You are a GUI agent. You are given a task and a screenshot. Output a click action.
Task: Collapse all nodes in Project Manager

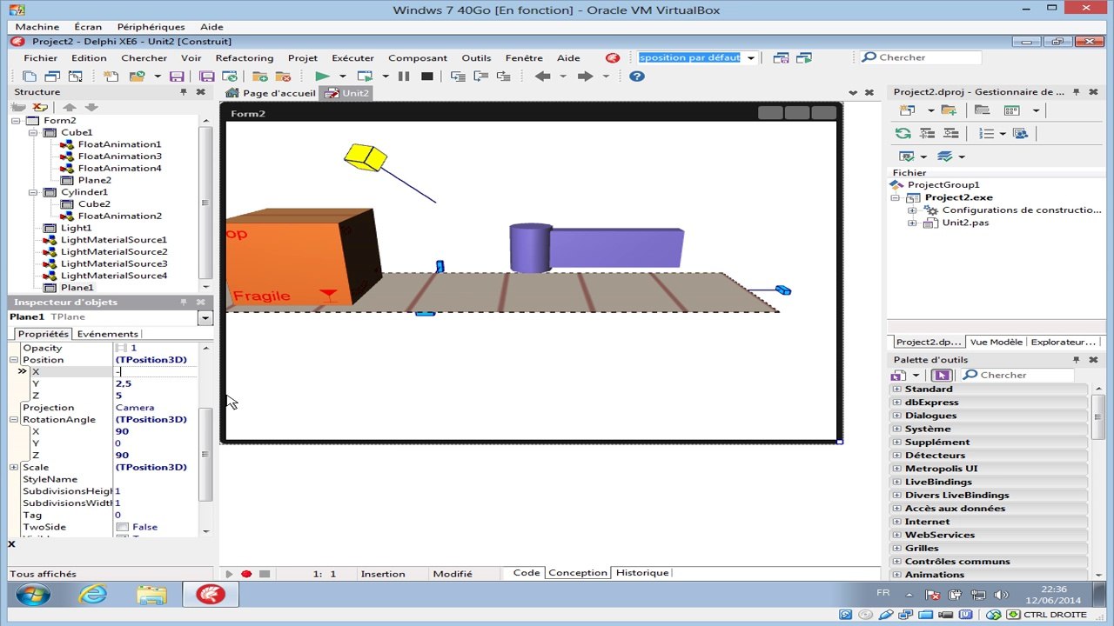[x=950, y=133]
